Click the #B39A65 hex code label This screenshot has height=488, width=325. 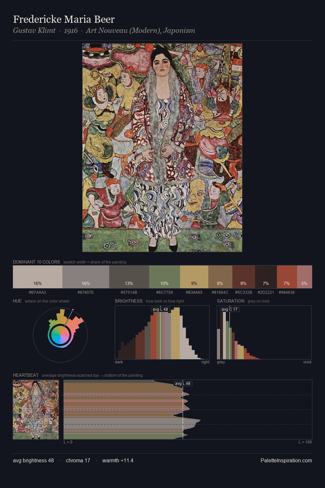pyautogui.click(x=194, y=292)
